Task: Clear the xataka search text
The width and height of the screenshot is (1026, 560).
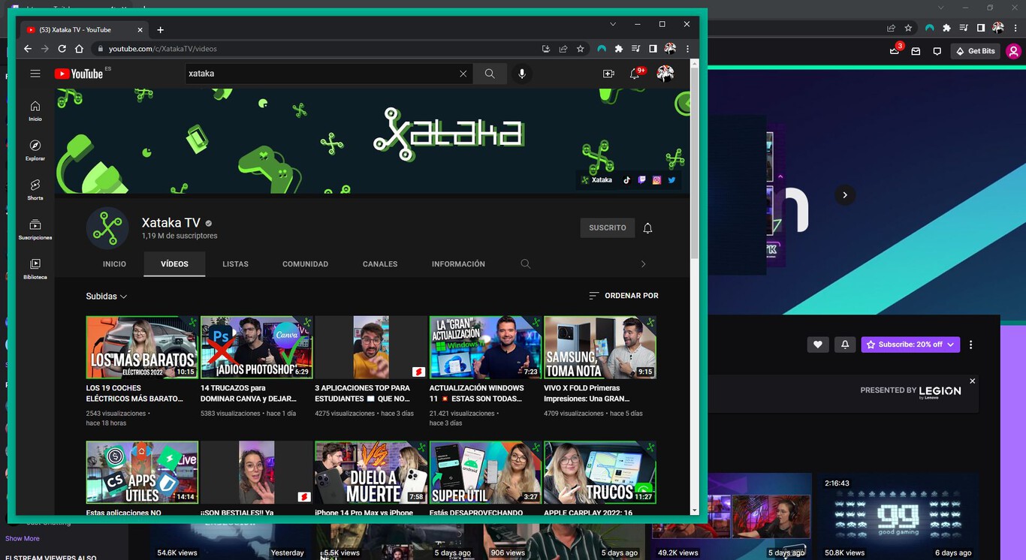Action: pos(463,74)
